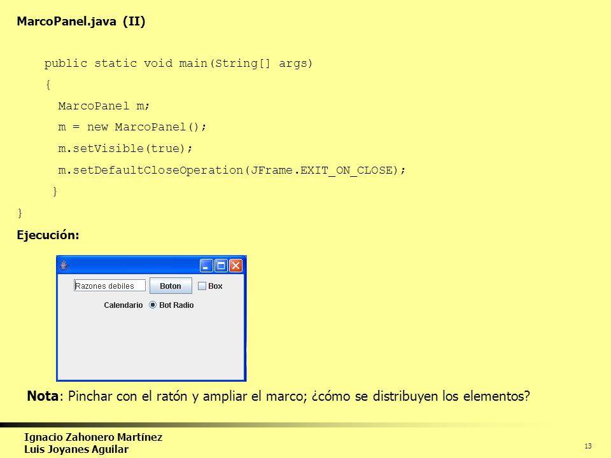Click the 'MarcoPanel.java (II)' slide title
This screenshot has width=611, height=458.
coord(81,21)
